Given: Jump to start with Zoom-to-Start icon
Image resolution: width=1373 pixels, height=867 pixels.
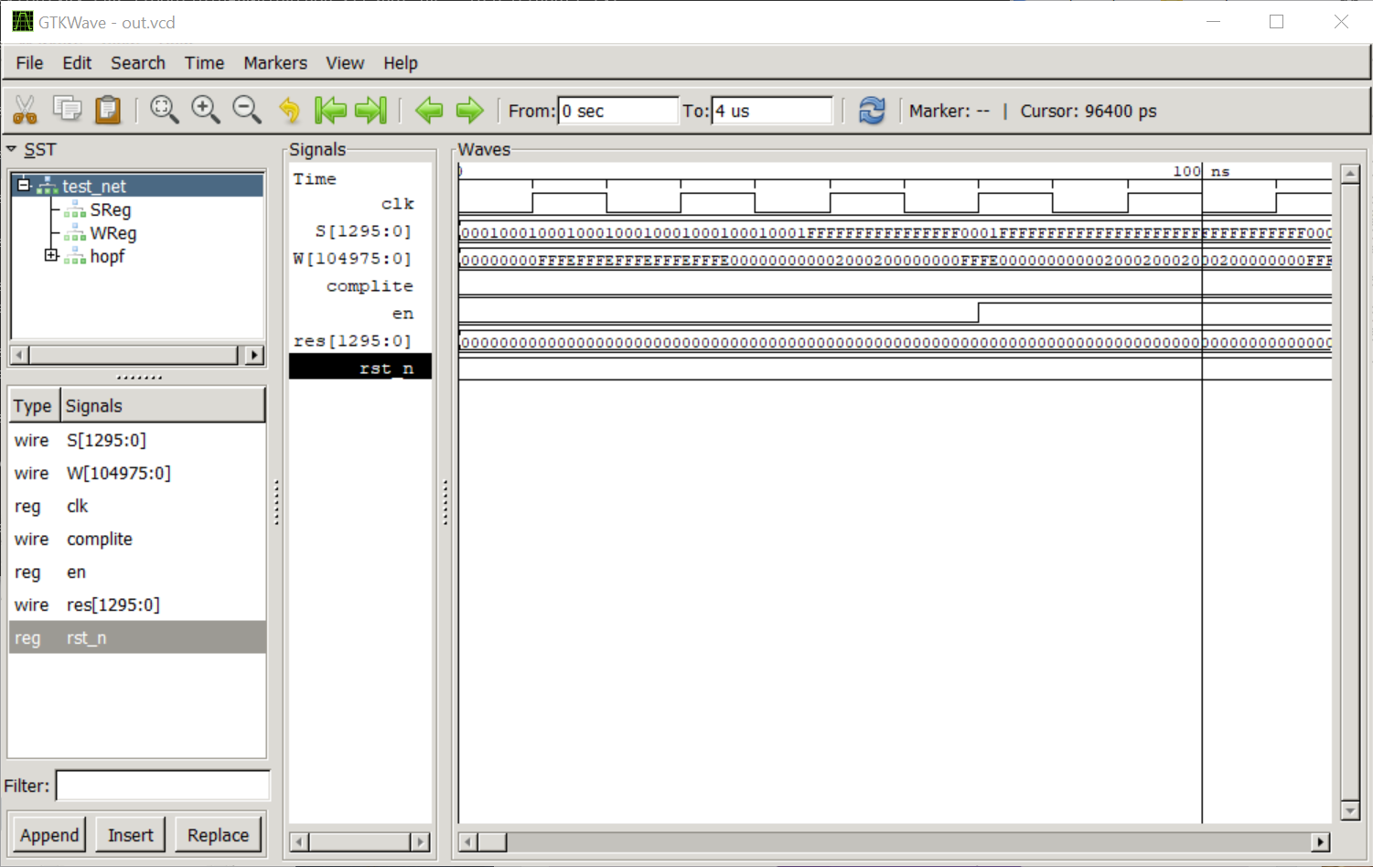Looking at the screenshot, I should pos(330,110).
